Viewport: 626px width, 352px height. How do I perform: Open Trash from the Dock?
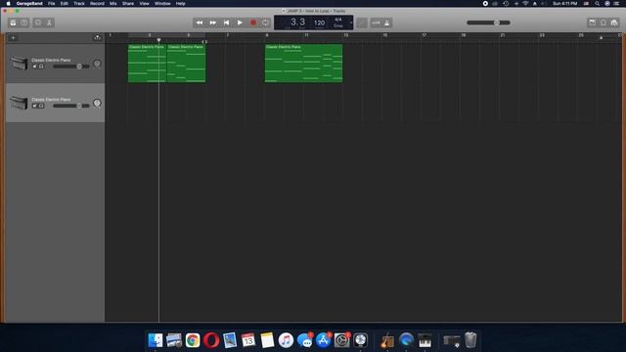coord(470,340)
